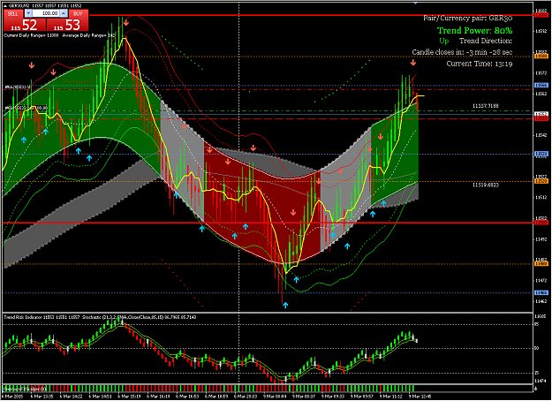Click the '9 Mar 11:12' time axis label
The height and width of the screenshot is (401, 552).
click(x=391, y=397)
